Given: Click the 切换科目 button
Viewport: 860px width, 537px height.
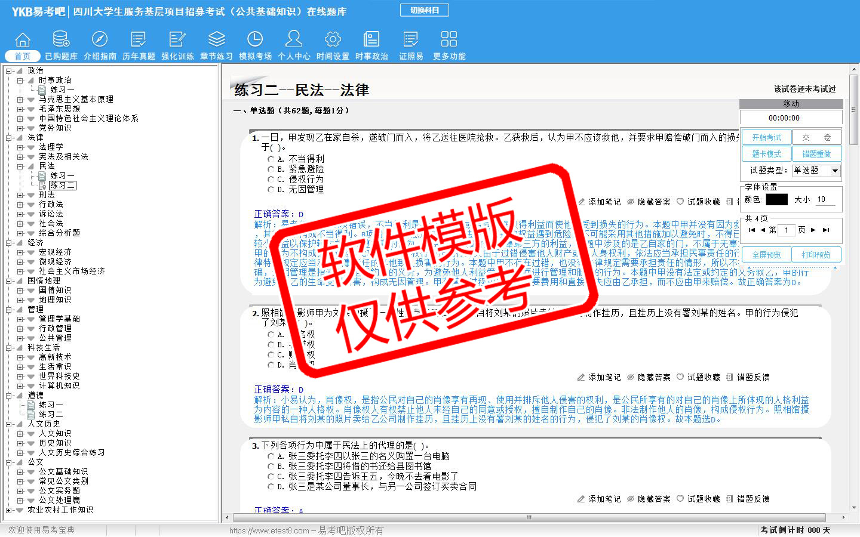Looking at the screenshot, I should tap(425, 10).
